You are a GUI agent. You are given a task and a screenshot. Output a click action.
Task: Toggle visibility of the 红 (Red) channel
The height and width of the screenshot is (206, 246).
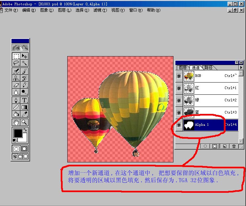coord(179,88)
